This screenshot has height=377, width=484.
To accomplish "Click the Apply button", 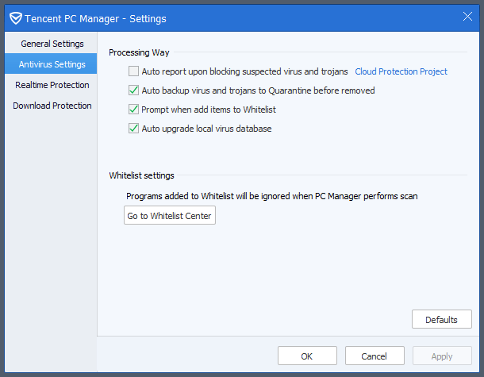I will (x=442, y=356).
